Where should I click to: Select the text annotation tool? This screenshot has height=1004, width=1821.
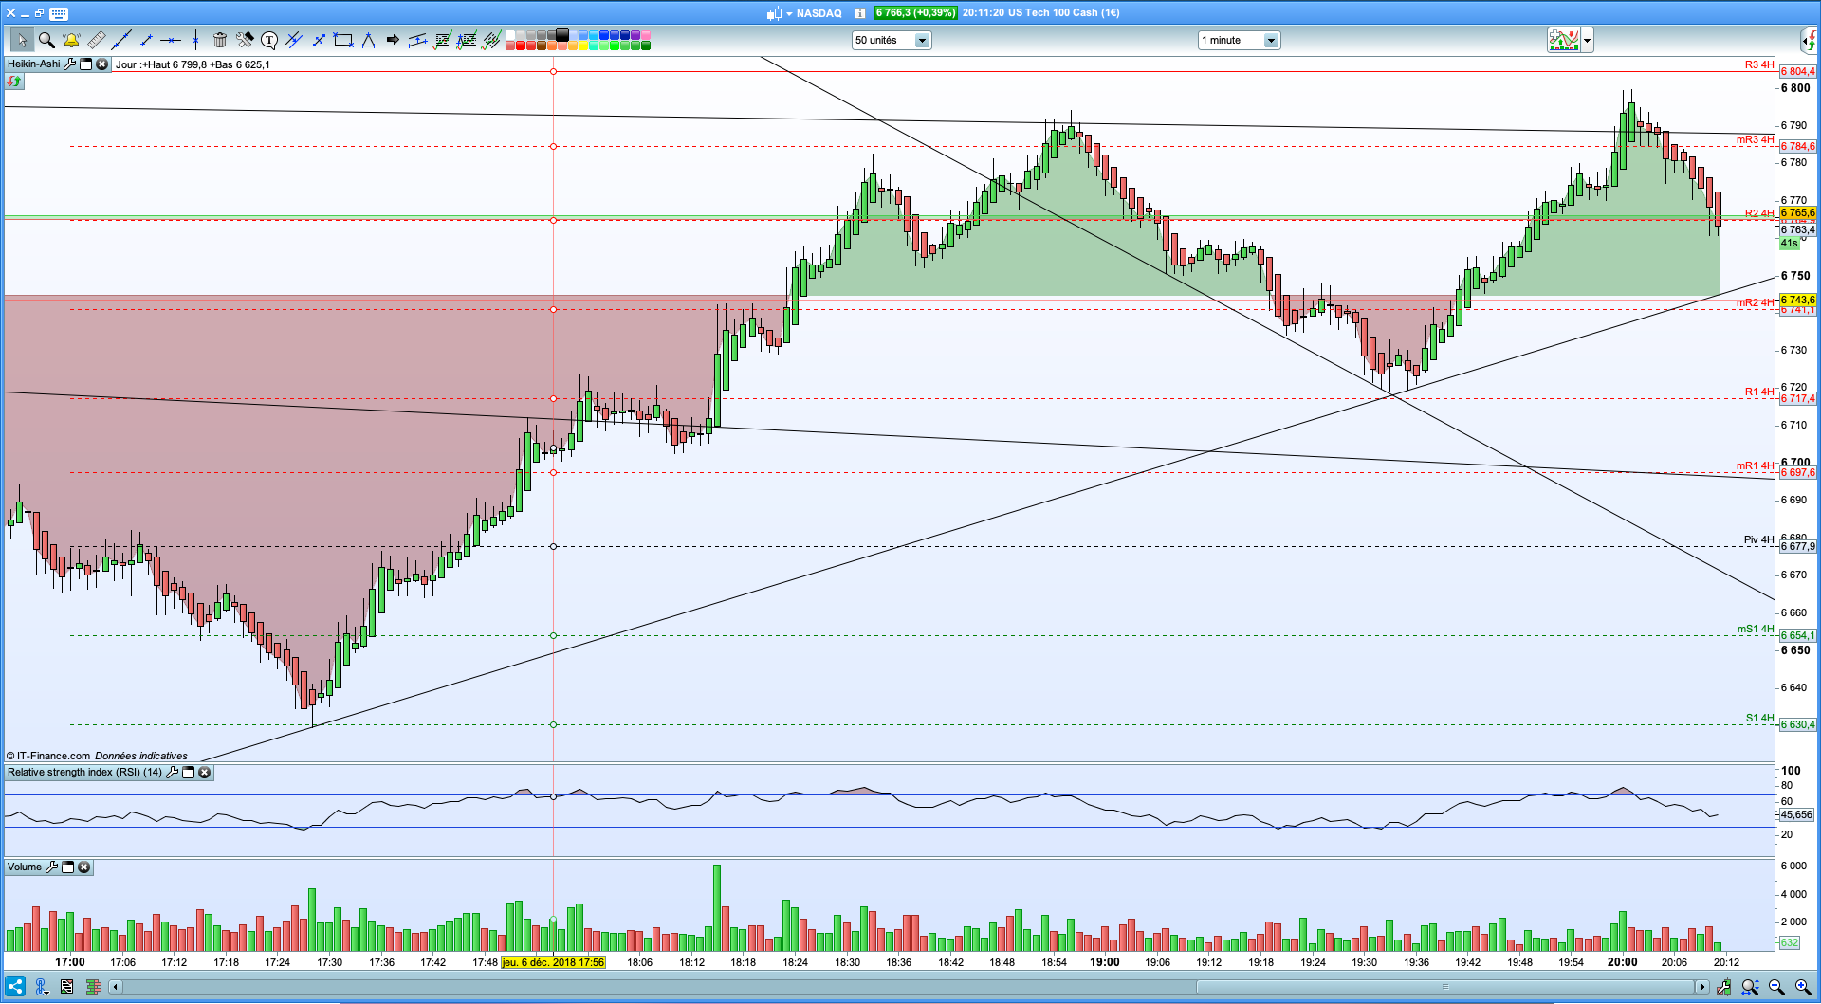click(269, 40)
